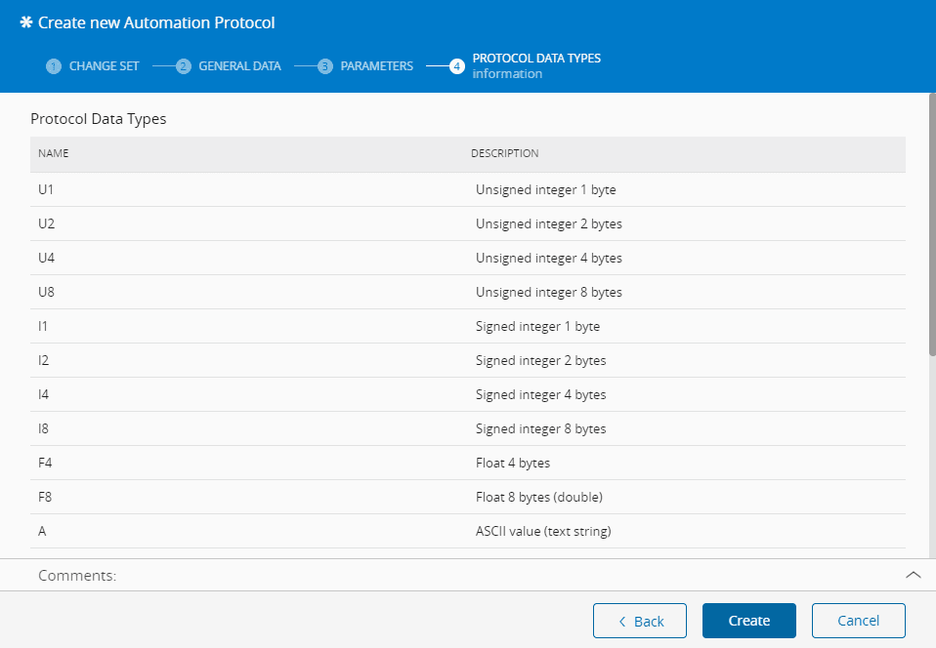Go to the General Data step
The width and height of the screenshot is (936, 648).
coord(239,66)
